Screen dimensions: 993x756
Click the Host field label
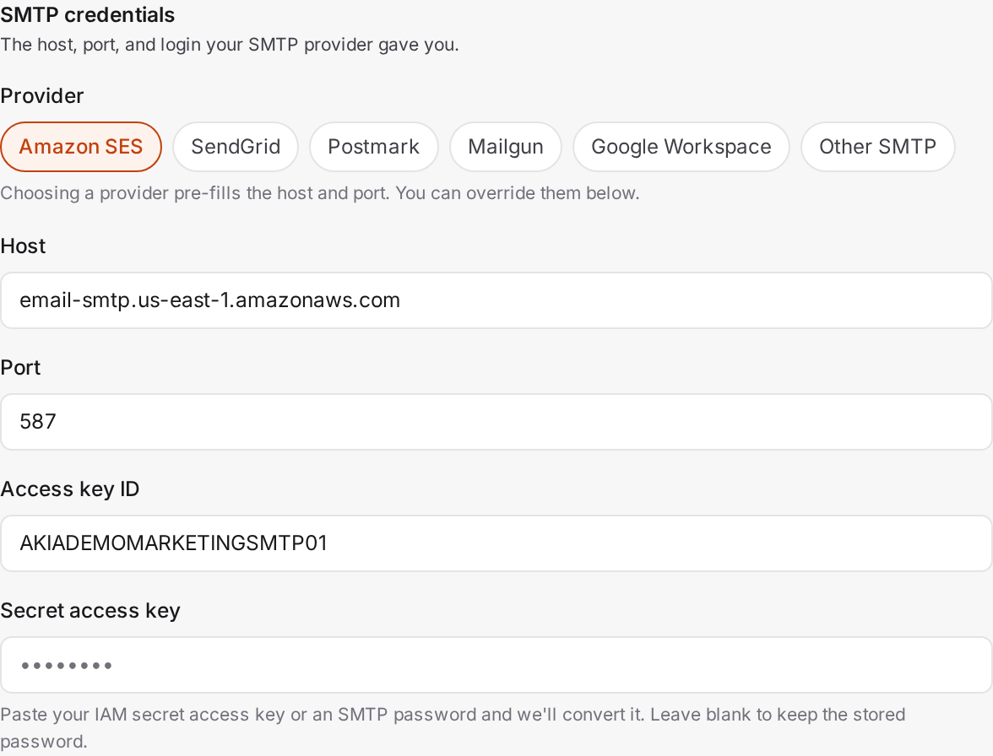click(23, 246)
